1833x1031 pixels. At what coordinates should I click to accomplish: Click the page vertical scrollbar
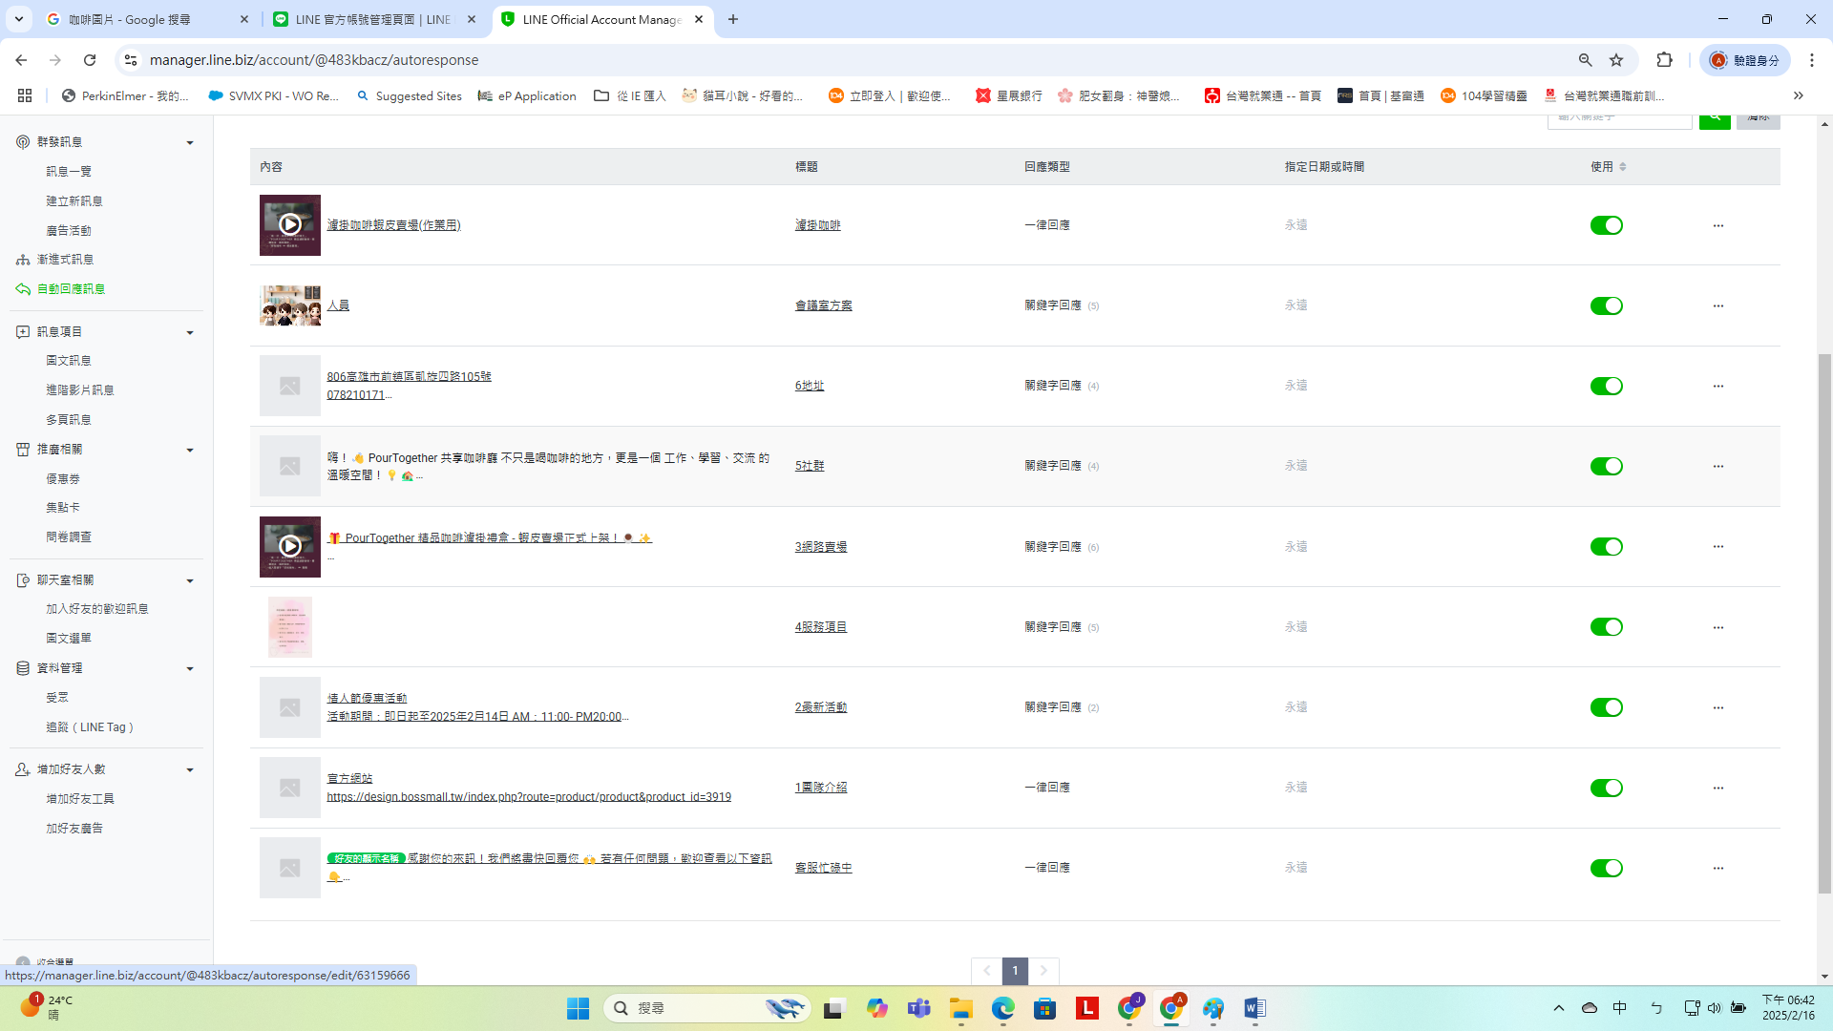pos(1824,623)
